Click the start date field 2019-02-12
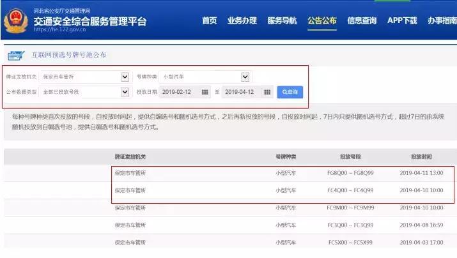 185,92
